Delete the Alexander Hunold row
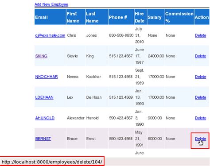This screenshot has width=210, height=166. [x=200, y=118]
